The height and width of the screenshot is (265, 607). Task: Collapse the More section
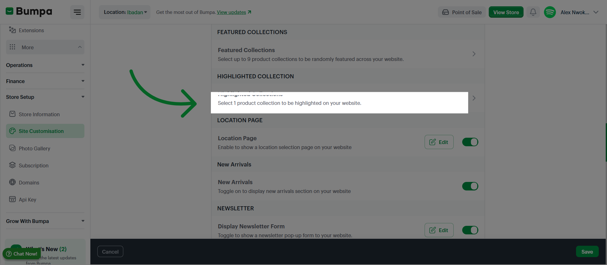tap(80, 47)
